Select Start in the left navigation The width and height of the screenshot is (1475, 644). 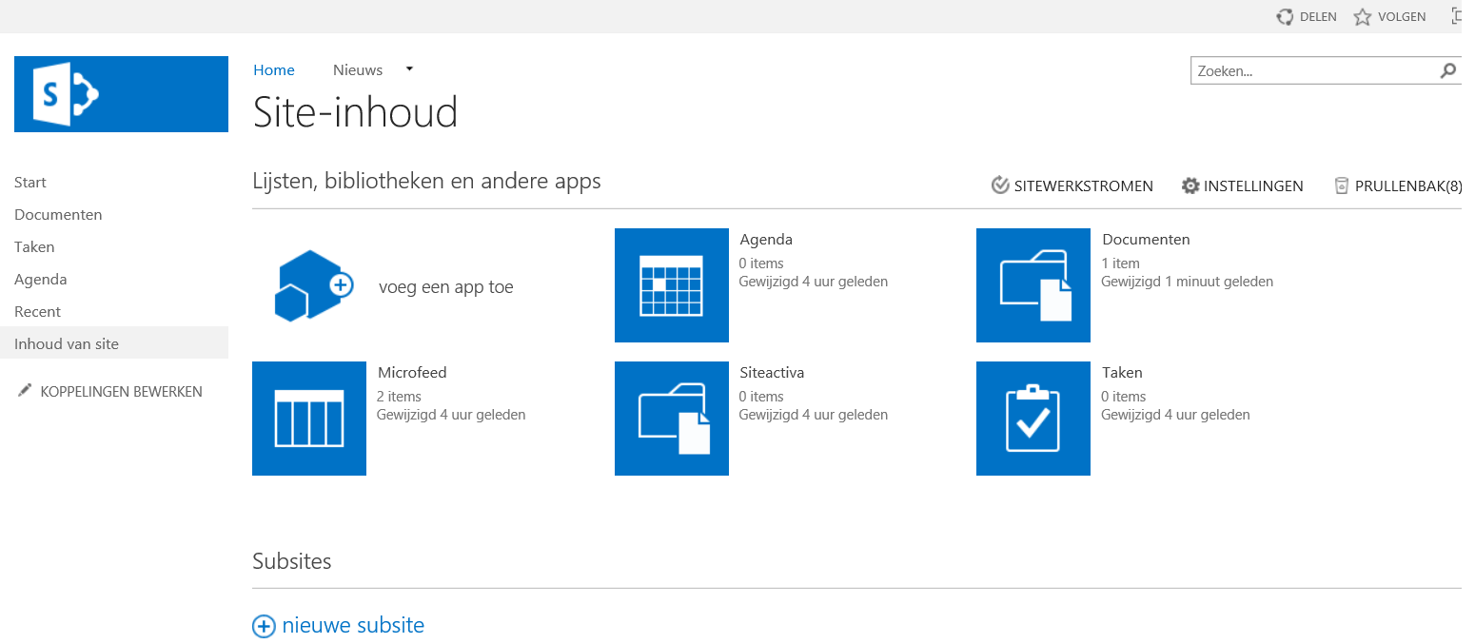point(30,183)
